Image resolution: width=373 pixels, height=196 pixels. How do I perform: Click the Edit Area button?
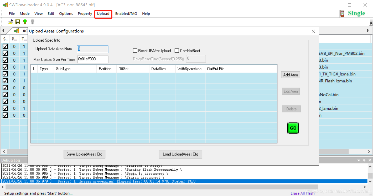tap(291, 91)
